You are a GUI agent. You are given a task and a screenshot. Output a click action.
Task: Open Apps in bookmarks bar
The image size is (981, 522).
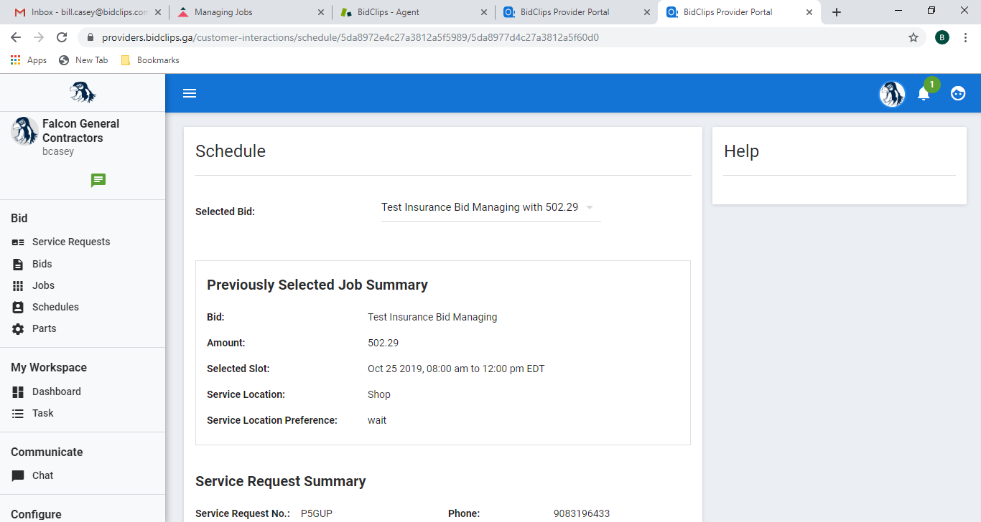[x=29, y=60]
